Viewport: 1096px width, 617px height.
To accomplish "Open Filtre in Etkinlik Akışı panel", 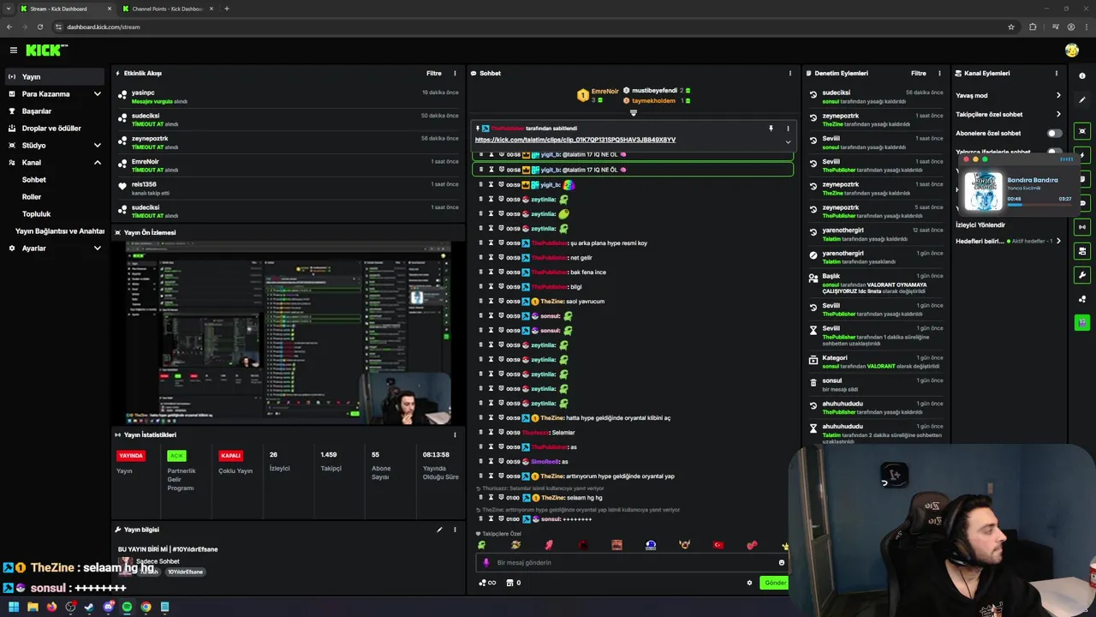I will [434, 73].
